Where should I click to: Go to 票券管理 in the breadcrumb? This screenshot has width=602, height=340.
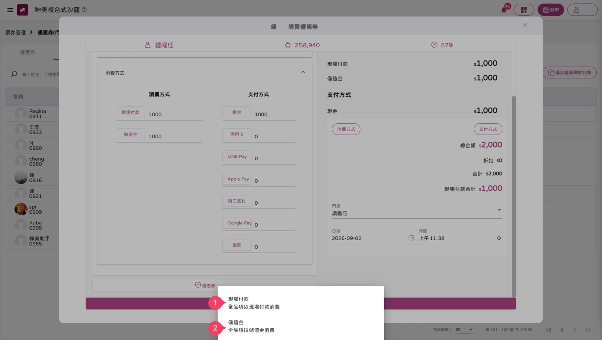[15, 32]
